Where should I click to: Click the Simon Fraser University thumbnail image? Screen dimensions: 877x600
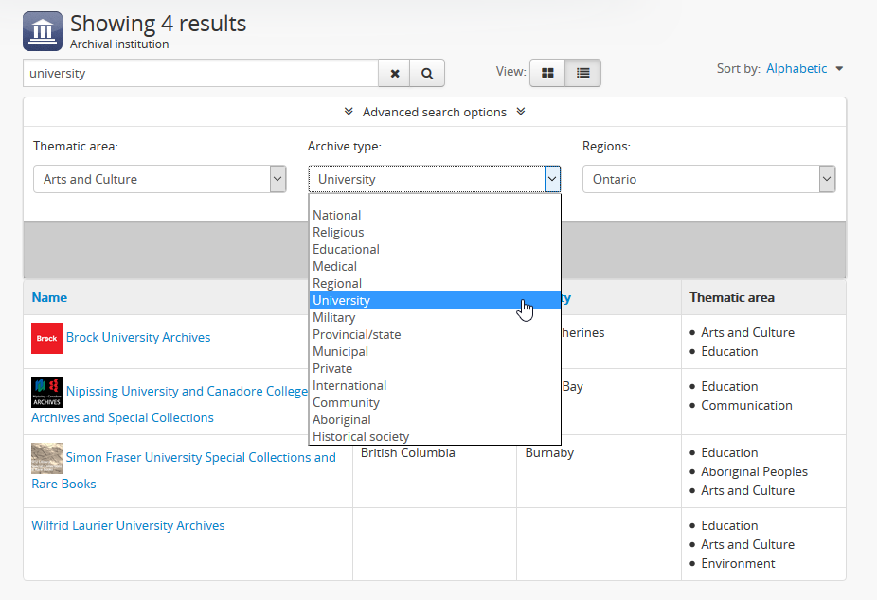click(x=46, y=458)
